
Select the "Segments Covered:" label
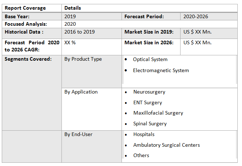[x=28, y=59]
